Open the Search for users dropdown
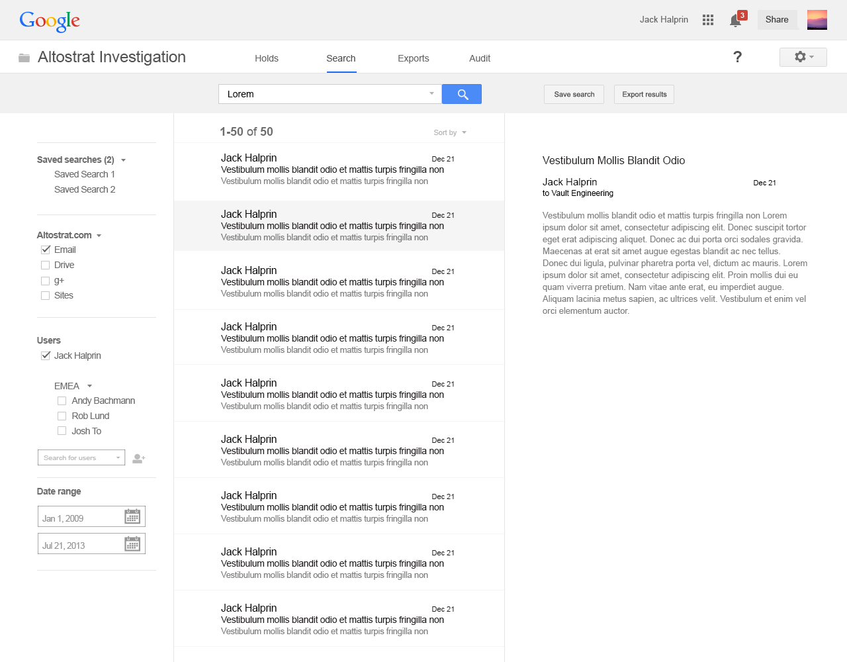Viewport: 847px width, 662px height. click(81, 457)
